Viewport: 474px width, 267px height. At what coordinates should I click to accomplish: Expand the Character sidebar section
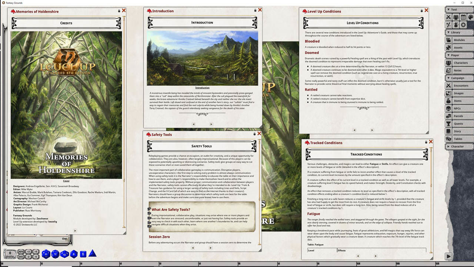[x=459, y=146]
